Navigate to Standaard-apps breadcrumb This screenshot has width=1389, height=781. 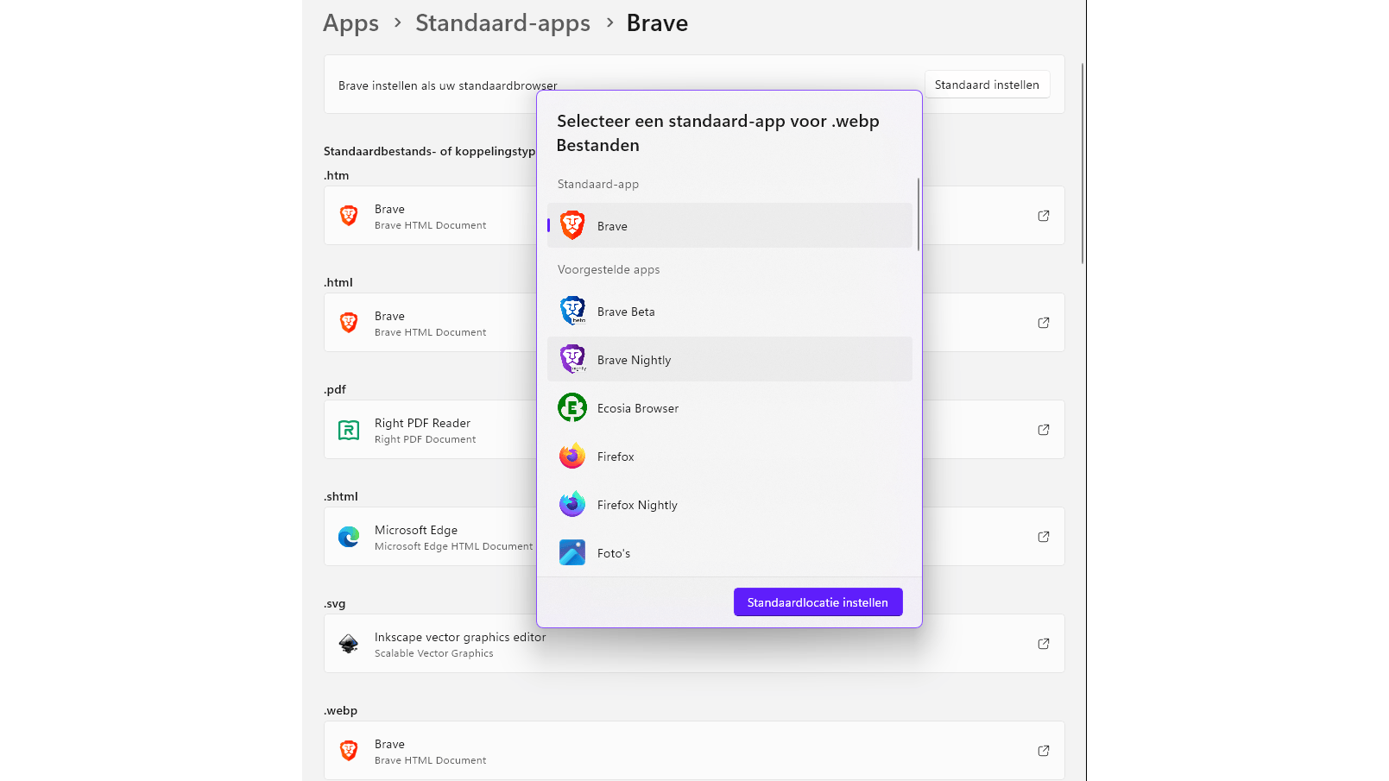pyautogui.click(x=502, y=23)
